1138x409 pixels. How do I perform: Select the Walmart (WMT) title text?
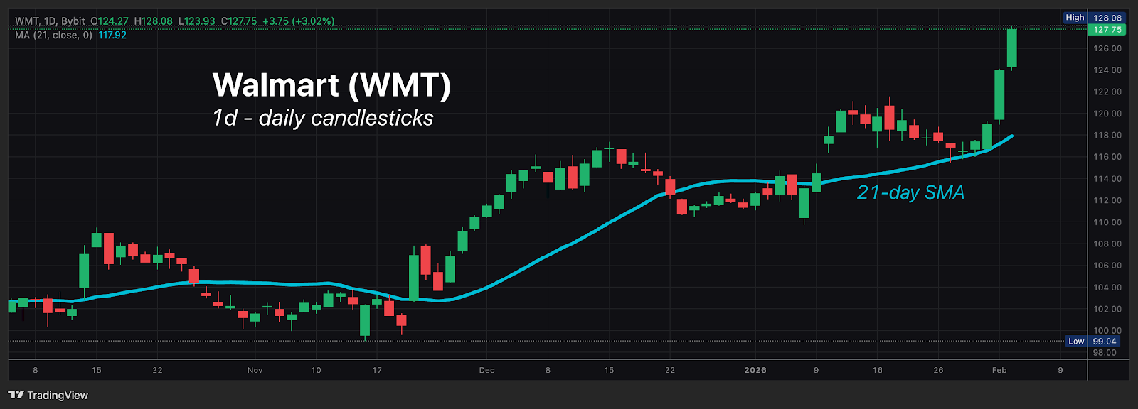click(331, 84)
